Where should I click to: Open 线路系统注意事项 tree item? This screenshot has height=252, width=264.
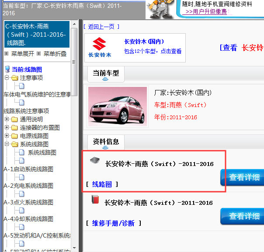(26, 111)
